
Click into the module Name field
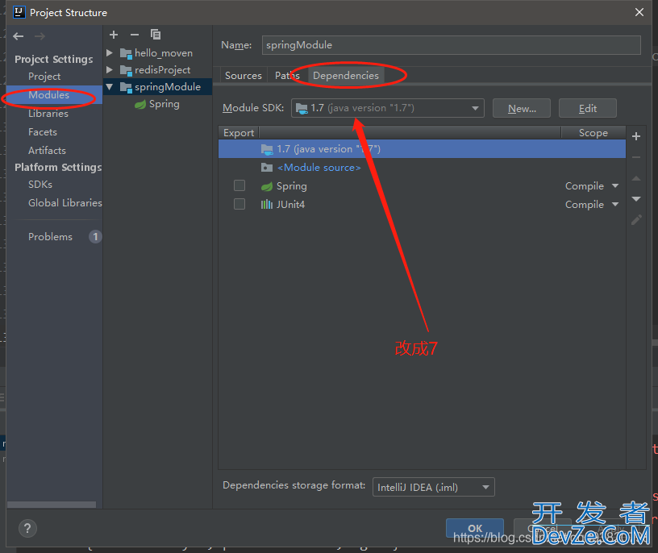(451, 45)
